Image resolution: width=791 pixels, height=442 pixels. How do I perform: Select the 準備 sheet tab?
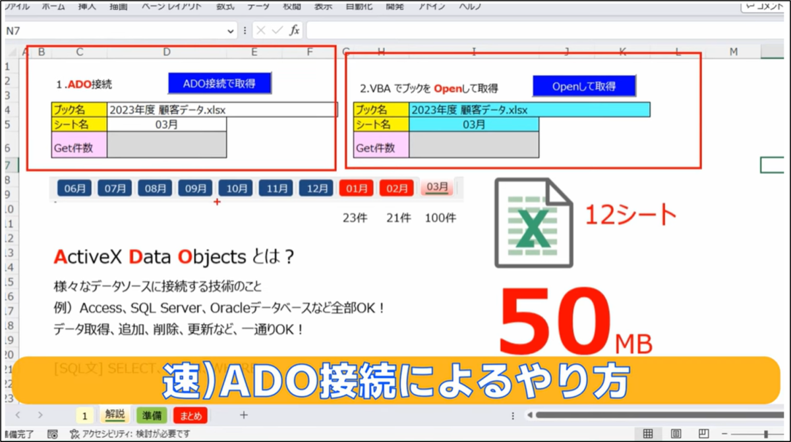(x=152, y=415)
